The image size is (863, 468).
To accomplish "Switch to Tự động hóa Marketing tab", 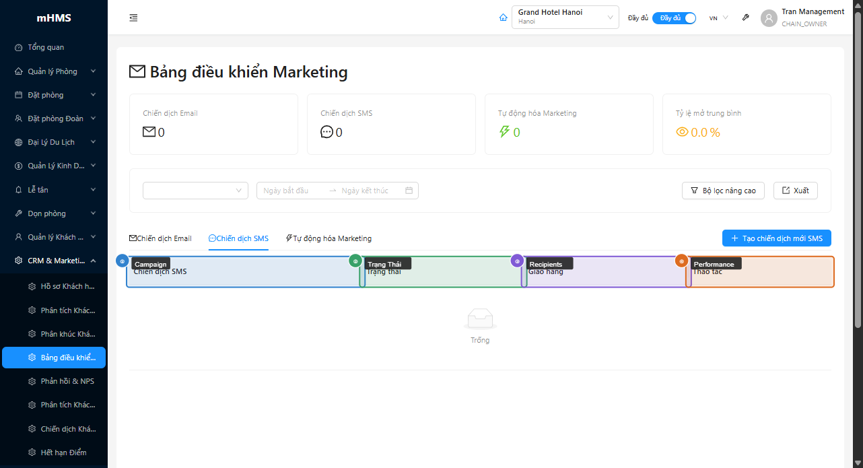I will (329, 238).
